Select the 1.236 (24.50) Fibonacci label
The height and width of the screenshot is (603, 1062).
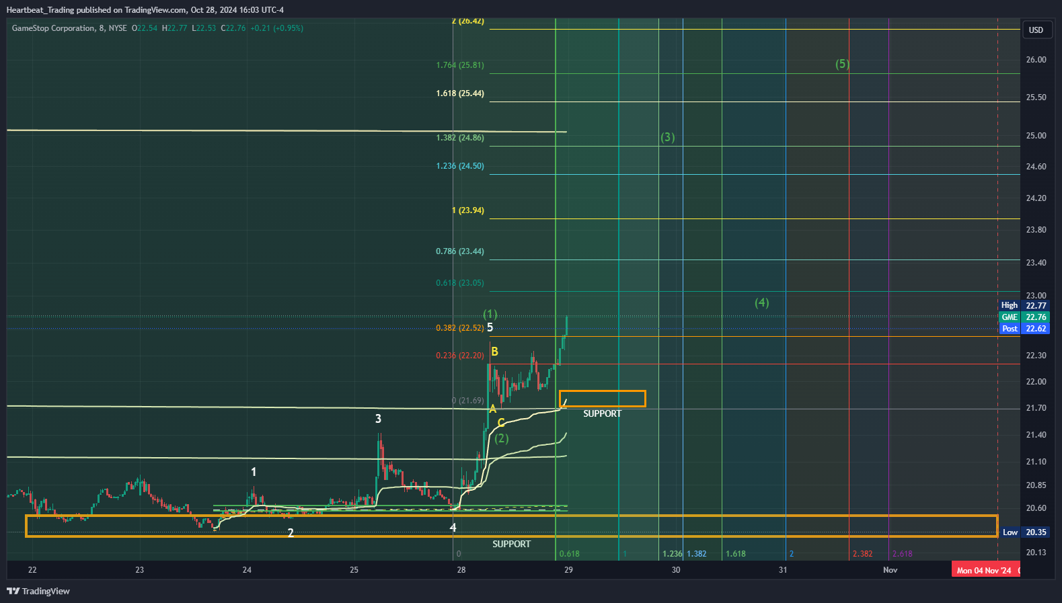tap(460, 166)
